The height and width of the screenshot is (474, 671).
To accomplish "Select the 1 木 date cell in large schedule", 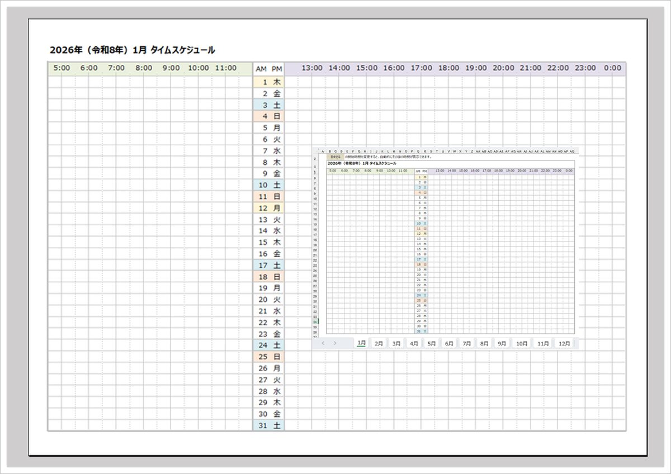I will pyautogui.click(x=268, y=82).
